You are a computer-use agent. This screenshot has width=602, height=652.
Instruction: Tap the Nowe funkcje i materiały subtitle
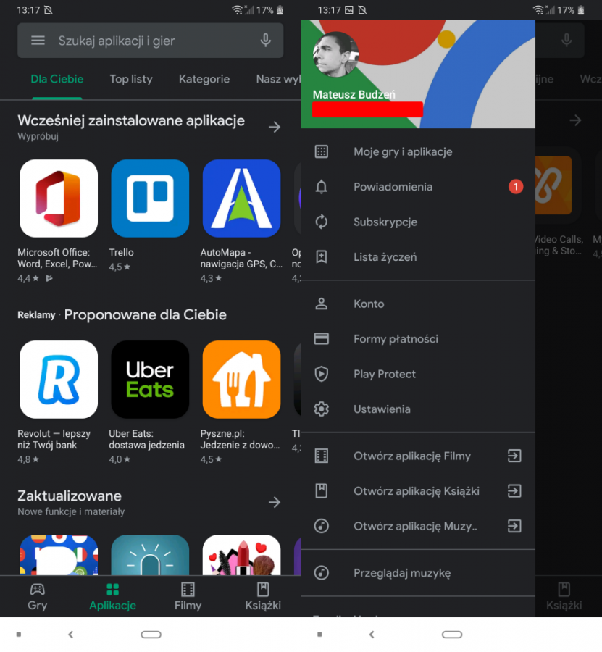(71, 512)
